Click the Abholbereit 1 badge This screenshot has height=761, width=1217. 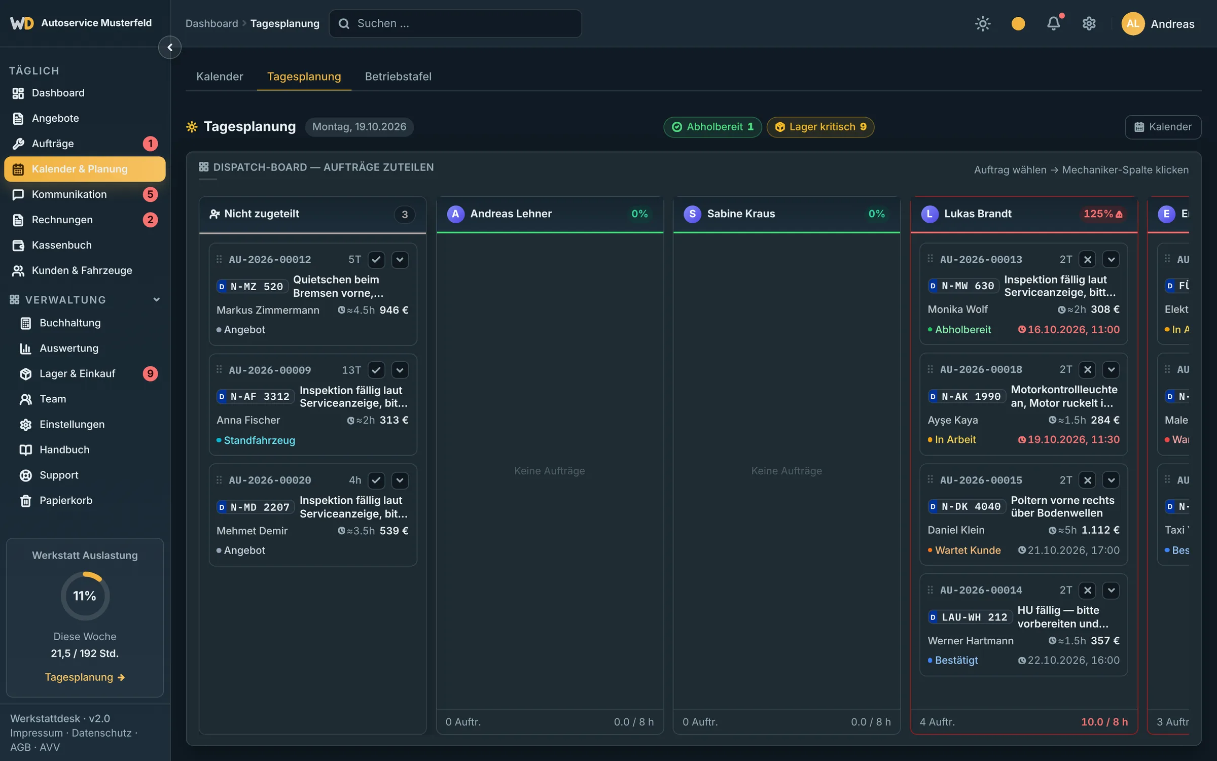(712, 127)
